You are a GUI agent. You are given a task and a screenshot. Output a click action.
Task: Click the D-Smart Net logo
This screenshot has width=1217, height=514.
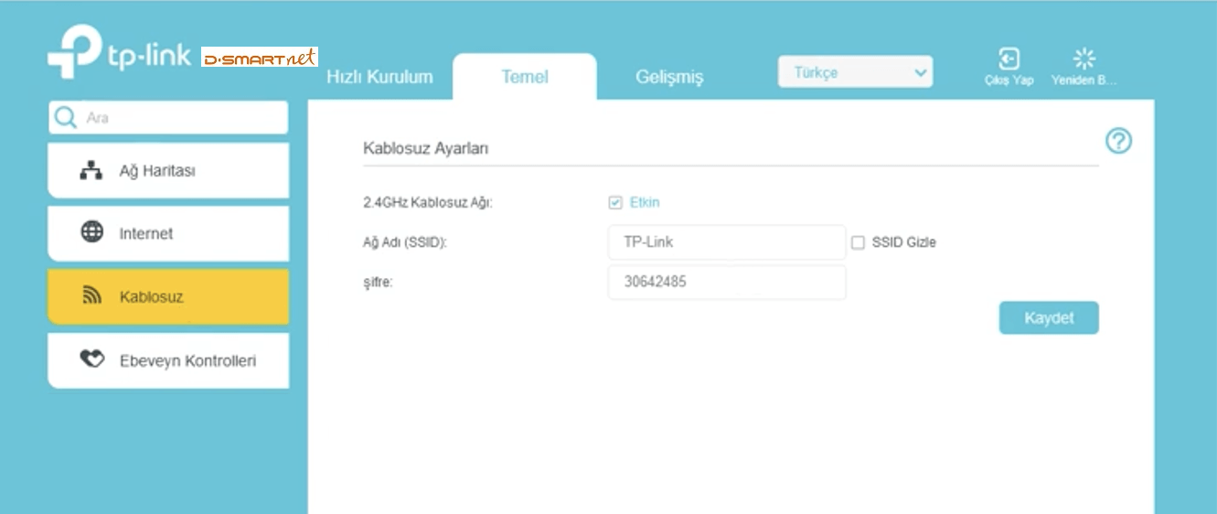(259, 58)
